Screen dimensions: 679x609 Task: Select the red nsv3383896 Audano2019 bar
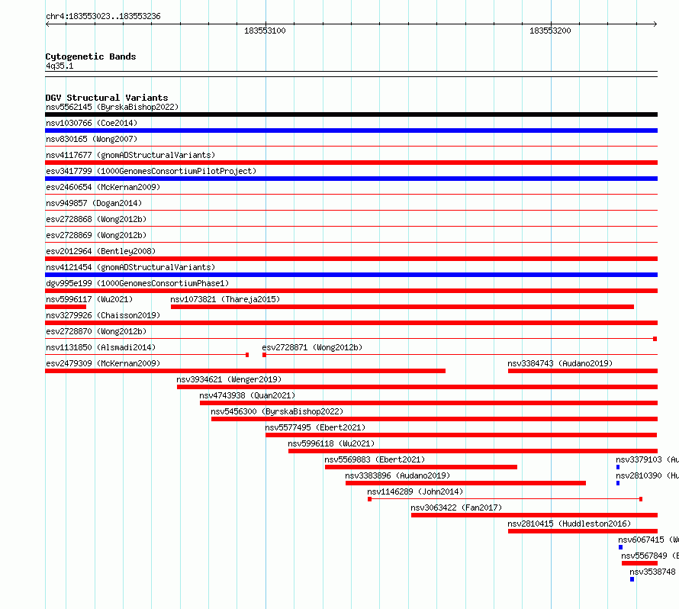465,483
